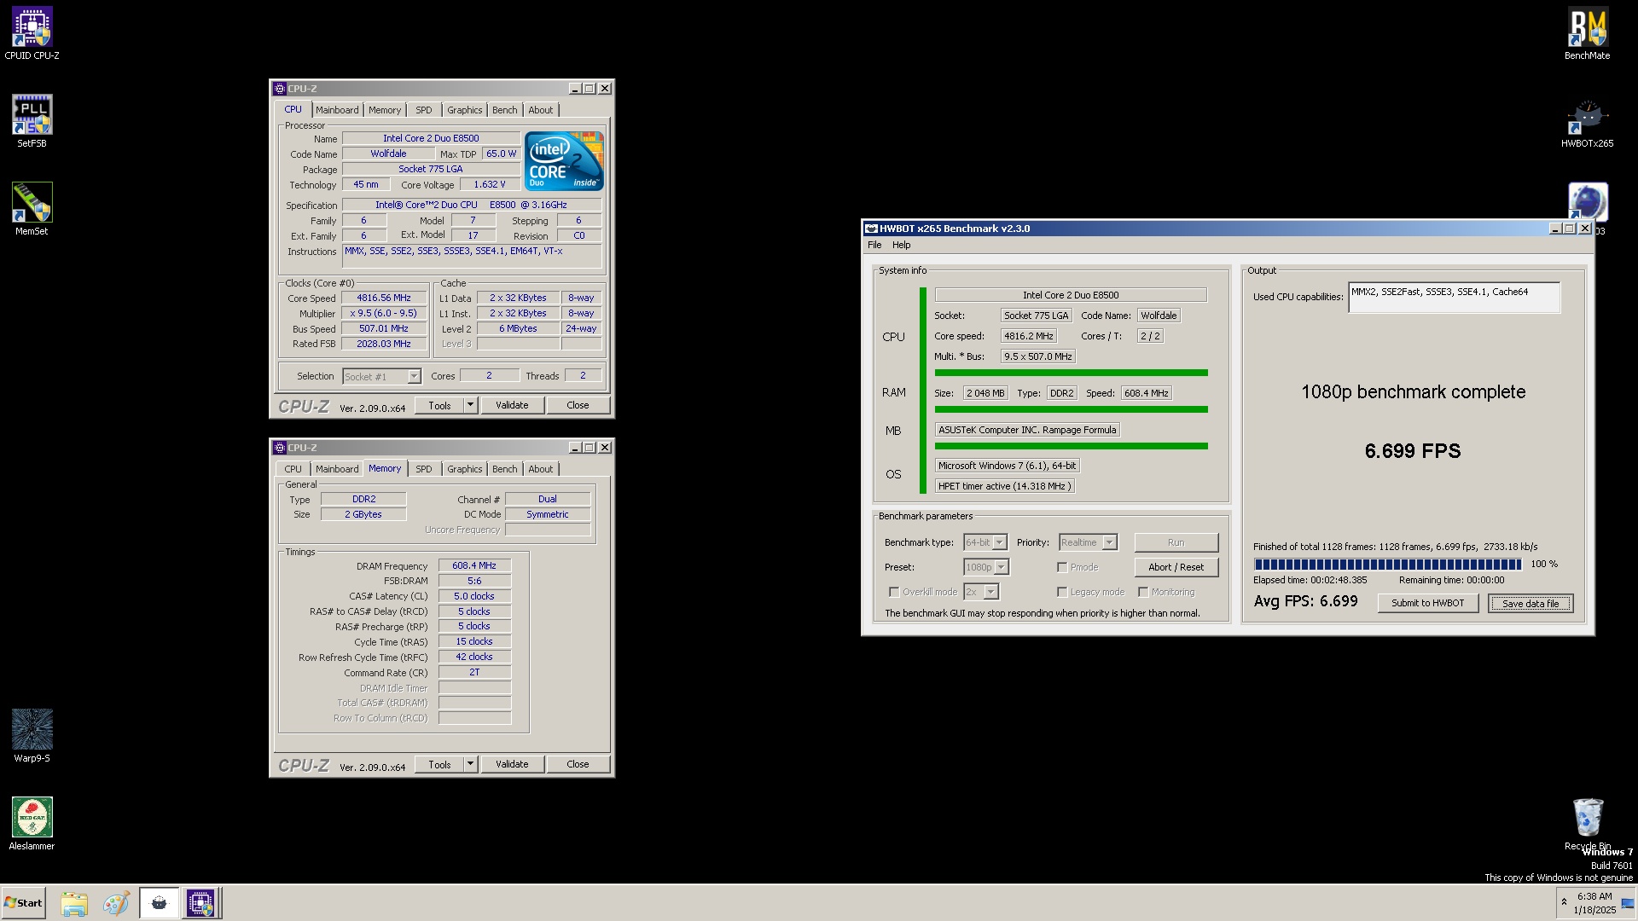The width and height of the screenshot is (1638, 921).
Task: Click the Intel Core 2 Duo logo
Action: point(564,161)
